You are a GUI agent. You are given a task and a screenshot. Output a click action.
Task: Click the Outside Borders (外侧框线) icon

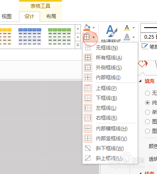coord(88,68)
